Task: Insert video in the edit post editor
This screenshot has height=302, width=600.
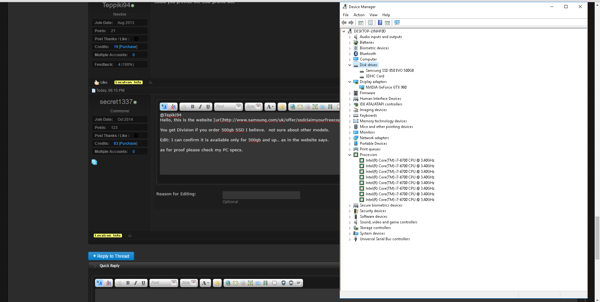Action: [330, 107]
